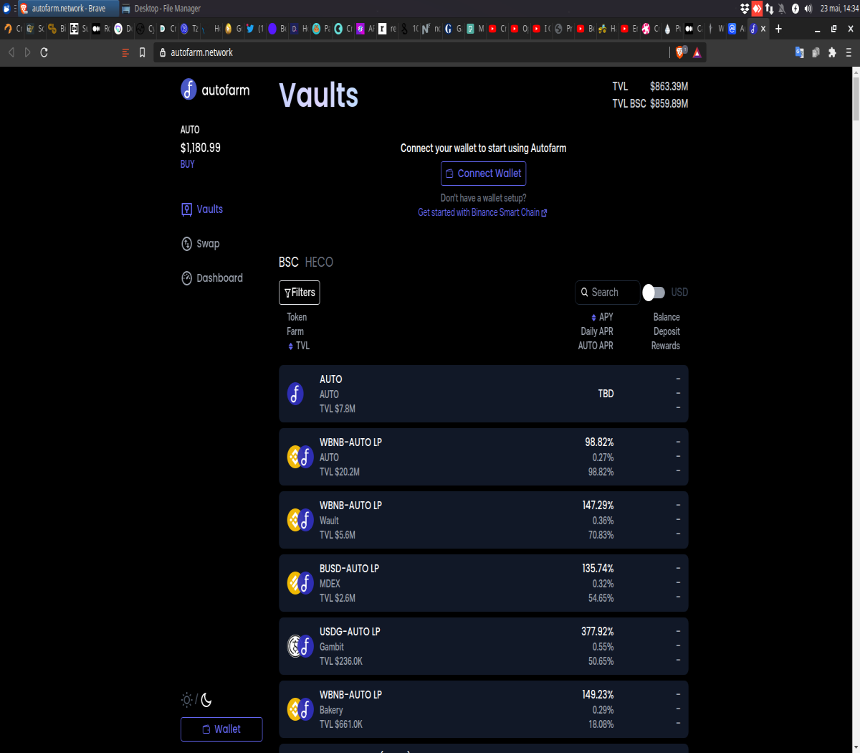The height and width of the screenshot is (753, 860).
Task: Open the Dashboard sidebar item
Action: tap(212, 278)
